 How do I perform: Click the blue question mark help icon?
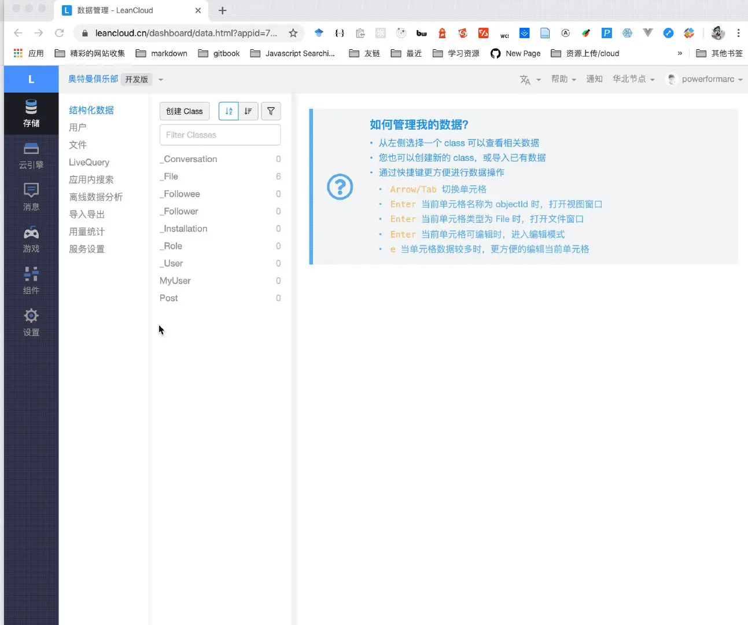coord(340,187)
